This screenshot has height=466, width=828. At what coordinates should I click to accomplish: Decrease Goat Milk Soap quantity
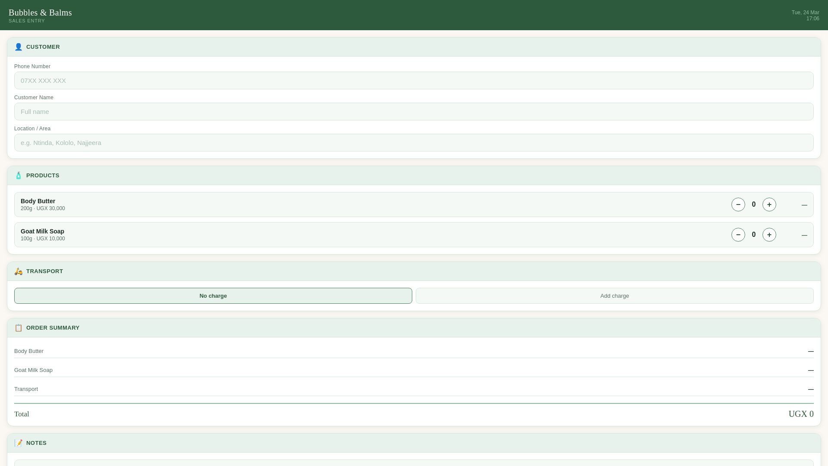[738, 235]
